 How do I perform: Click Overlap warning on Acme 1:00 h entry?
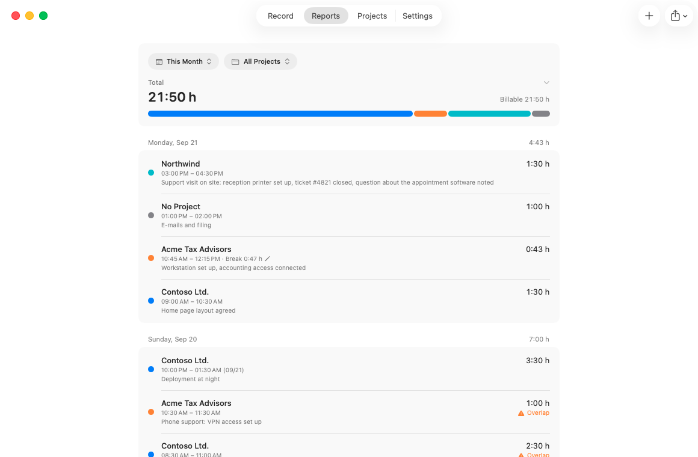click(534, 413)
